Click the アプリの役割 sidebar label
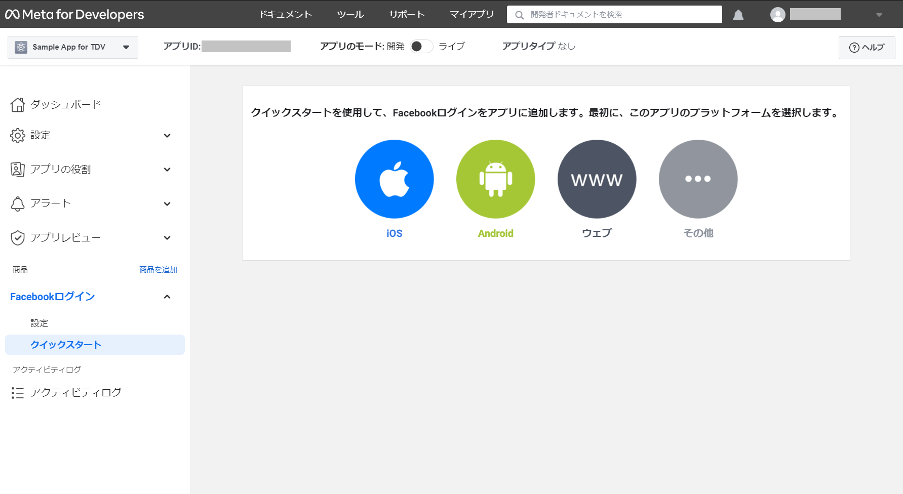Screen dimensions: 903x494 point(61,169)
